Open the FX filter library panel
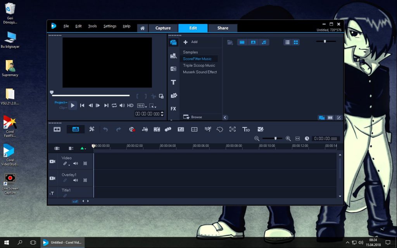This screenshot has height=248, width=397. click(173, 108)
